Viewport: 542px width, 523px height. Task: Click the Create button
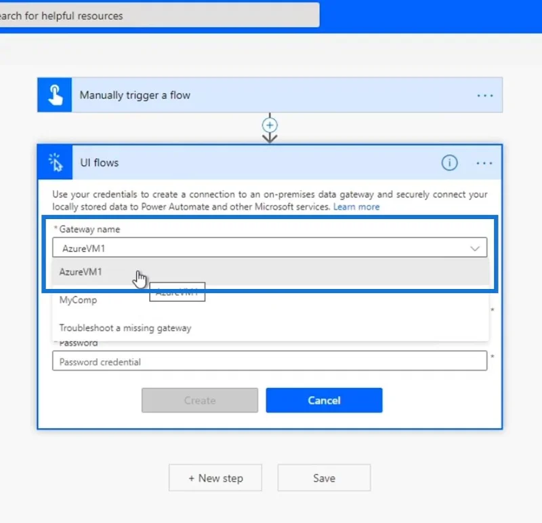(x=200, y=400)
